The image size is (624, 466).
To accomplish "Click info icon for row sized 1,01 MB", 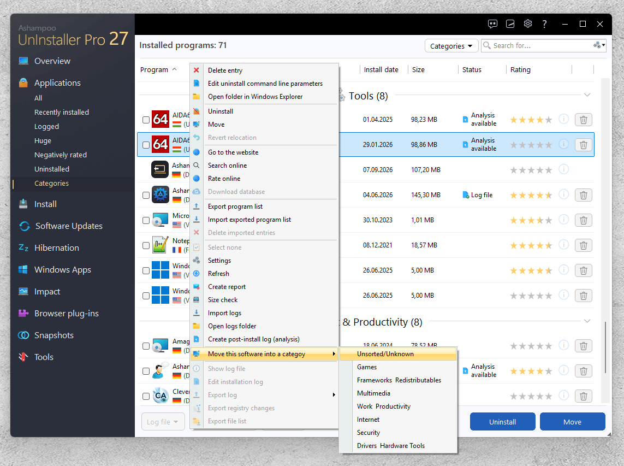I will point(563,220).
